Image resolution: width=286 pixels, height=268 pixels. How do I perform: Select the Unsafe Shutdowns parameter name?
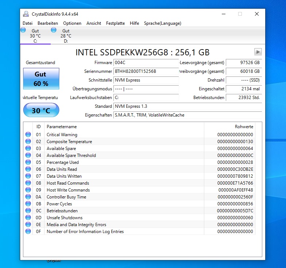pyautogui.click(x=65, y=218)
